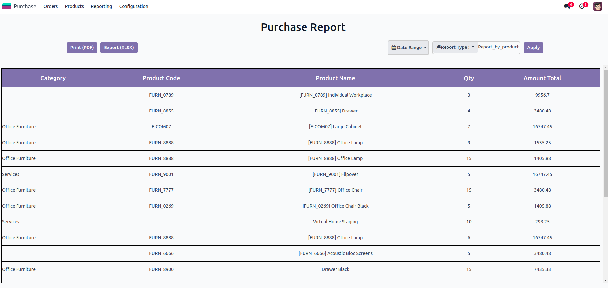Click the book icon beside Report Type
The width and height of the screenshot is (608, 288).
click(438, 47)
